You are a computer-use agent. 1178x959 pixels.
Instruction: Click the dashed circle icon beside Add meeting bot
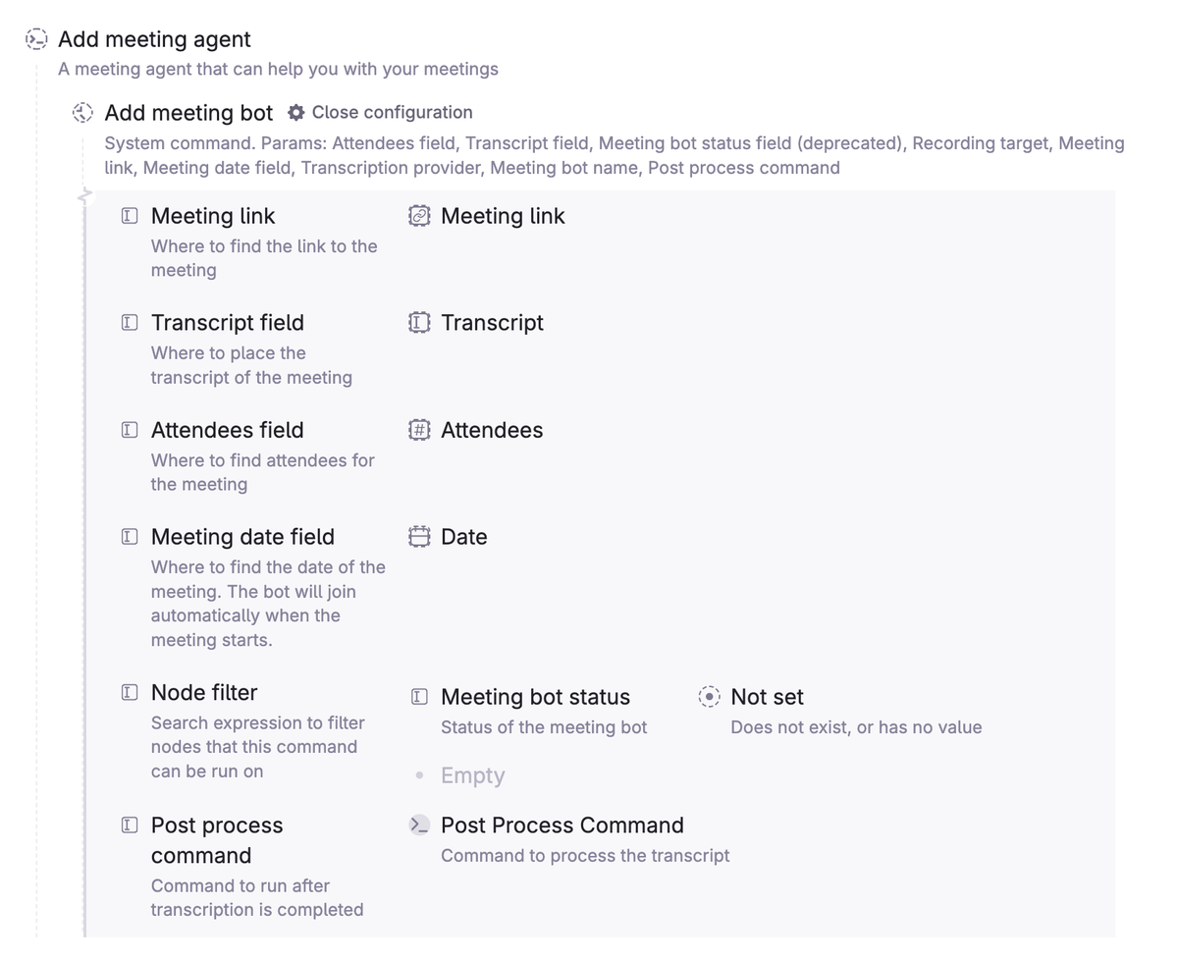(82, 113)
